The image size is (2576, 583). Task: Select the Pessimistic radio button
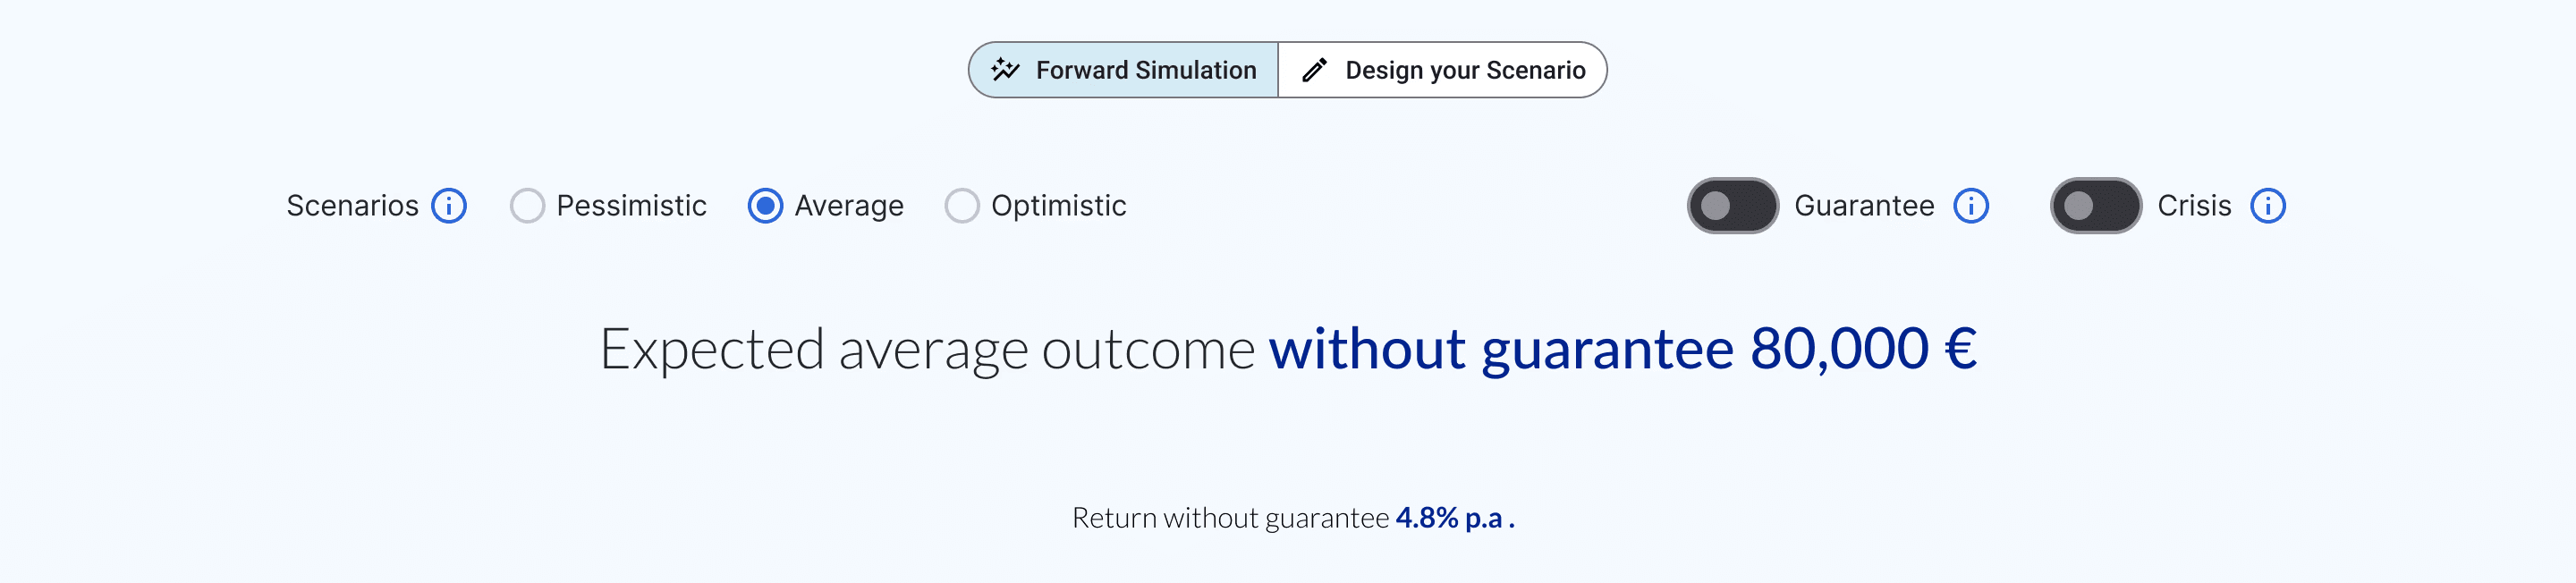pos(527,206)
